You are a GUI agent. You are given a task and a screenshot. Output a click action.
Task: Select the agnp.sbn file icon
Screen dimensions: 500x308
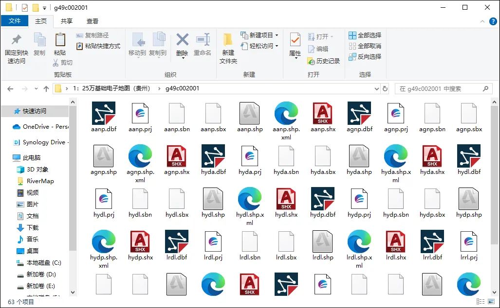click(432, 113)
